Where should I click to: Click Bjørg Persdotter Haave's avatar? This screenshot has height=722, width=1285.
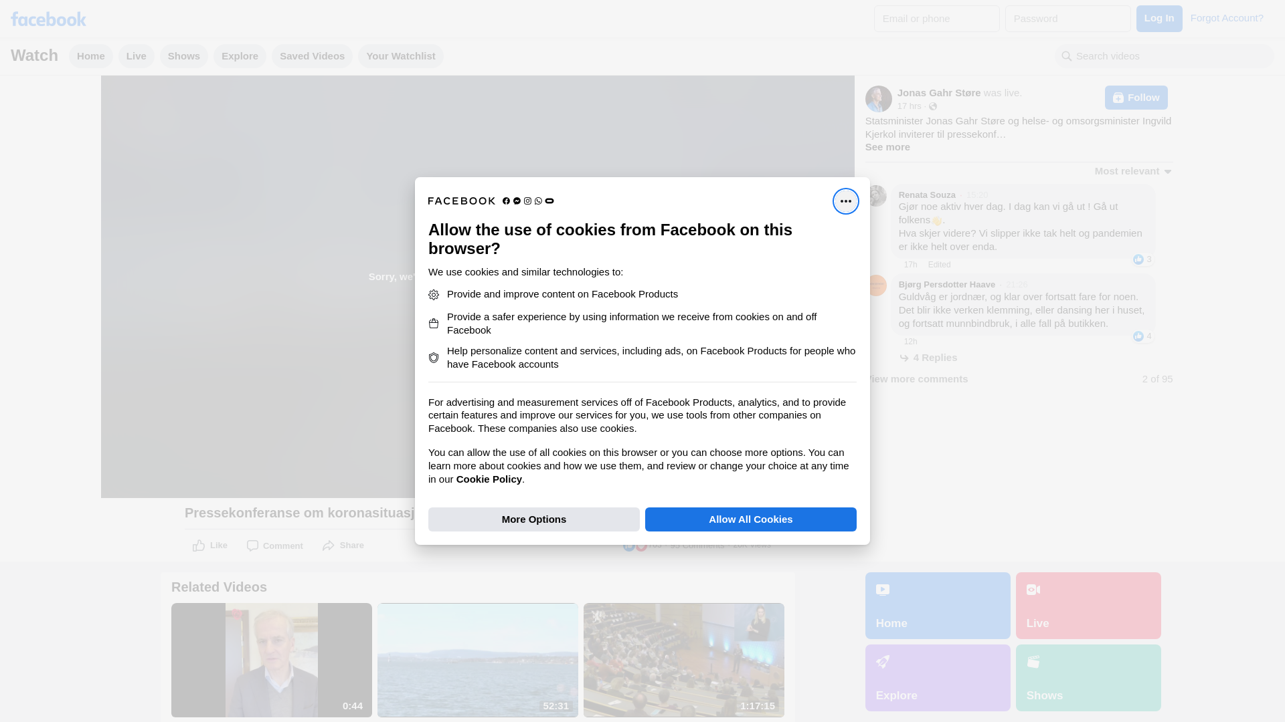[x=876, y=285]
